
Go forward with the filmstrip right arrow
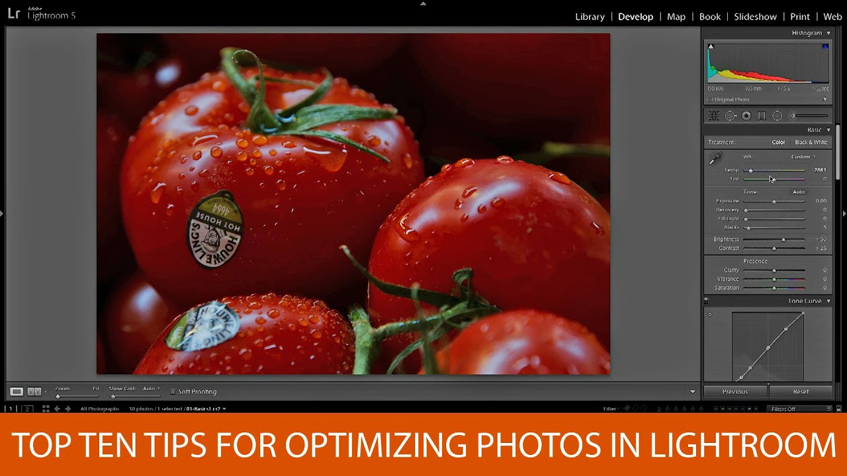click(67, 409)
